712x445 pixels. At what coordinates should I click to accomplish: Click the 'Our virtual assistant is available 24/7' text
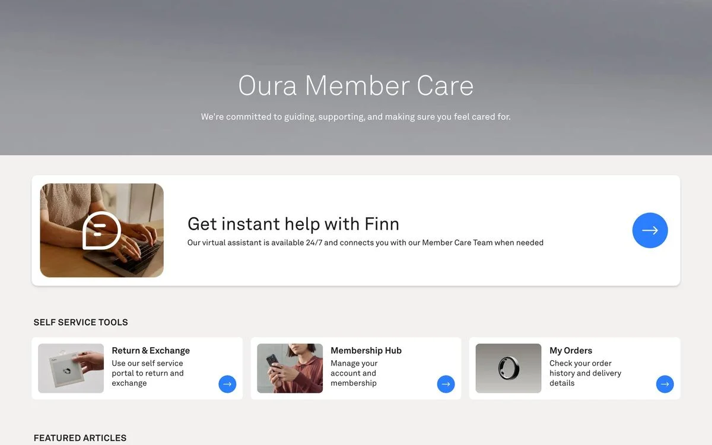point(365,243)
